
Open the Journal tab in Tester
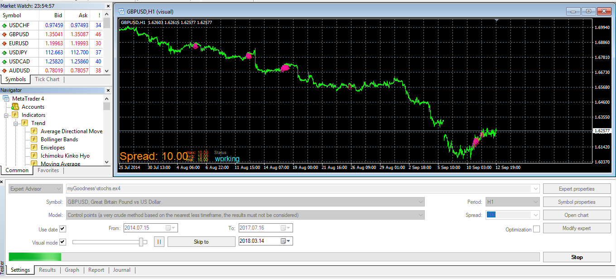tap(121, 270)
